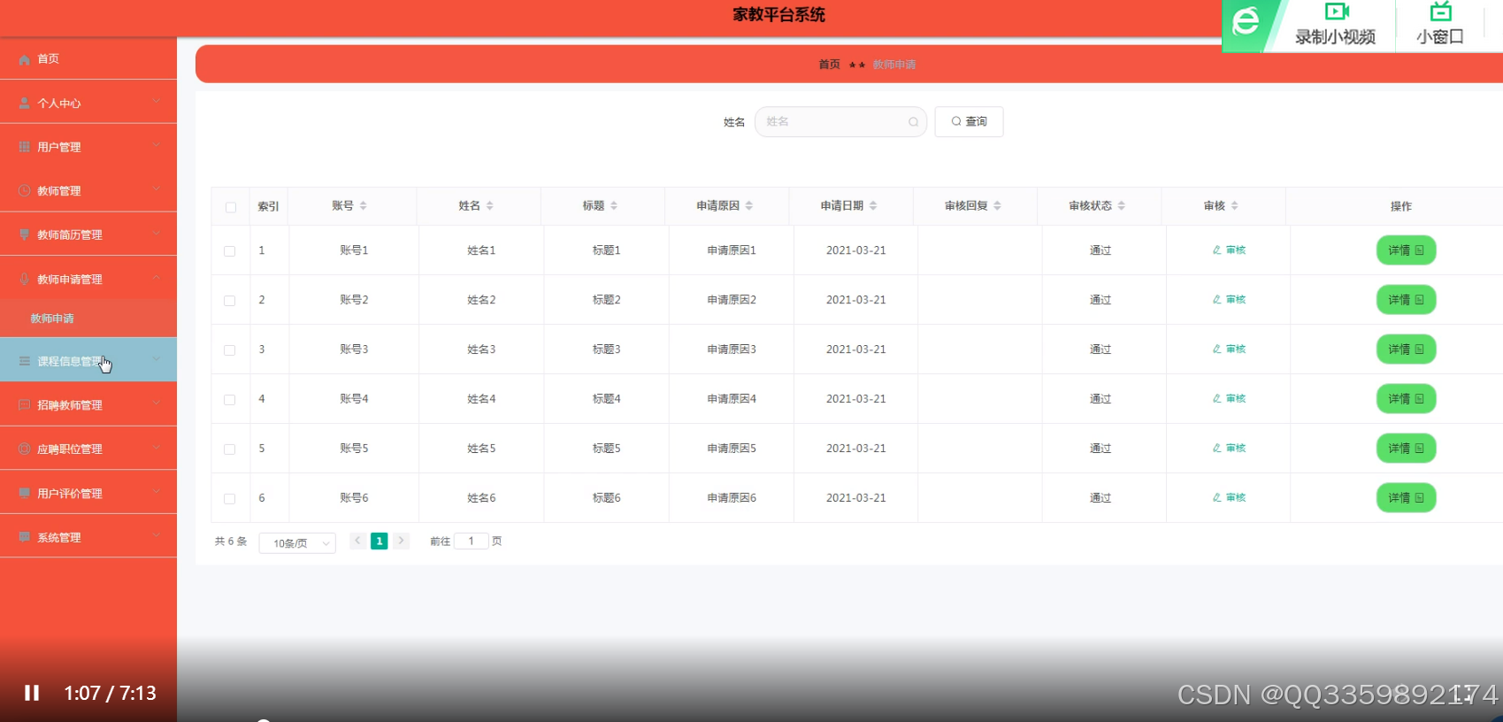Click the 查询 search button
This screenshot has width=1503, height=722.
tap(969, 122)
